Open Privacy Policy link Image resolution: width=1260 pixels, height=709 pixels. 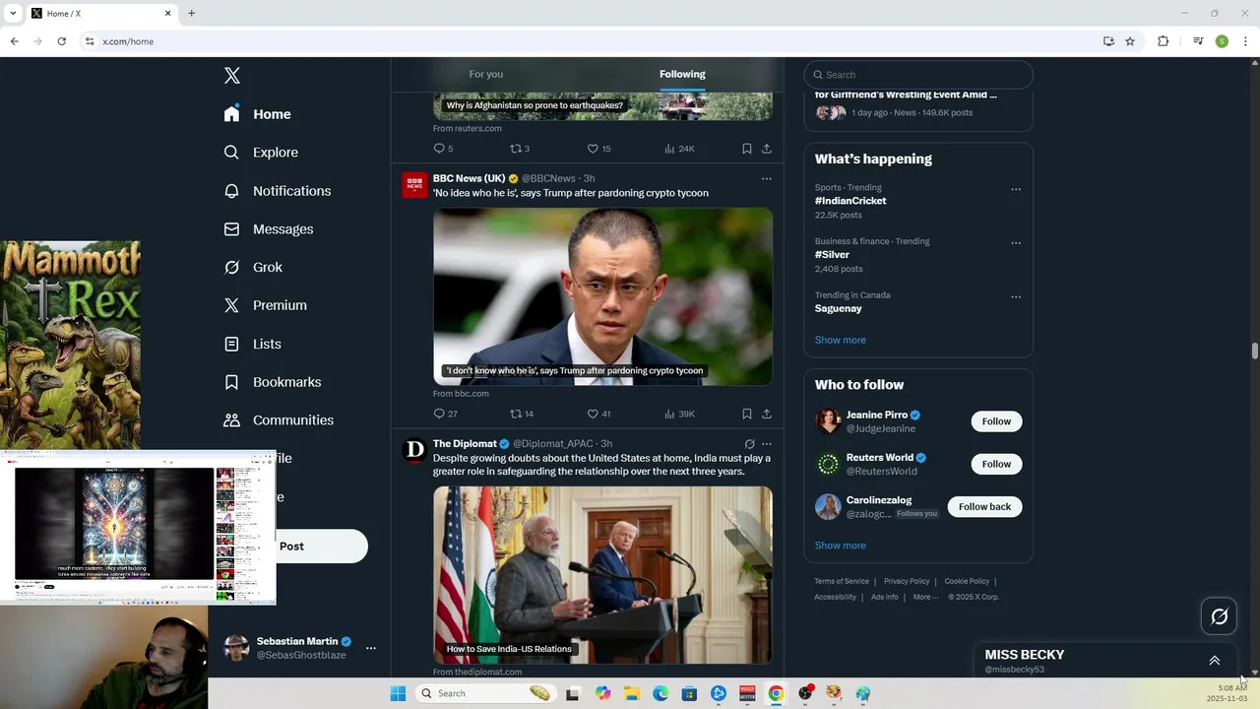[x=907, y=581]
